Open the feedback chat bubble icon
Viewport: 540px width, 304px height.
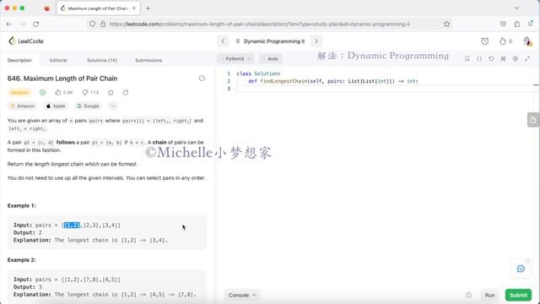pyautogui.click(x=521, y=269)
